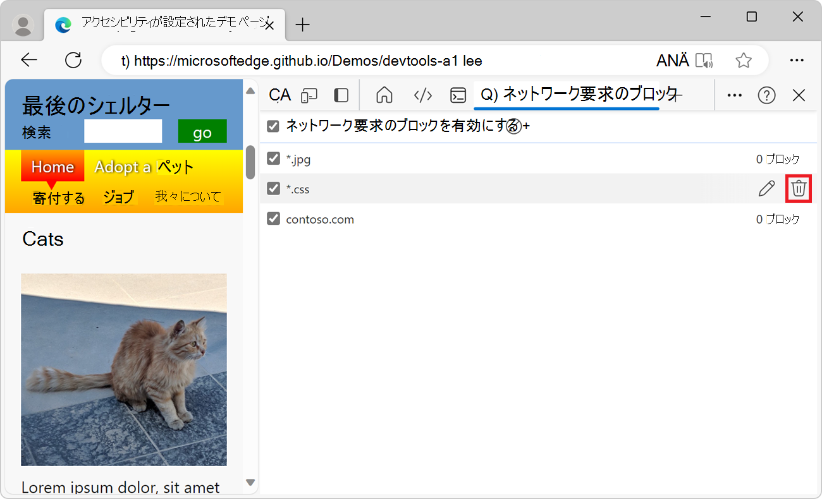
Task: Click the Welcome home icon in DevTools toolbar
Action: pos(384,95)
